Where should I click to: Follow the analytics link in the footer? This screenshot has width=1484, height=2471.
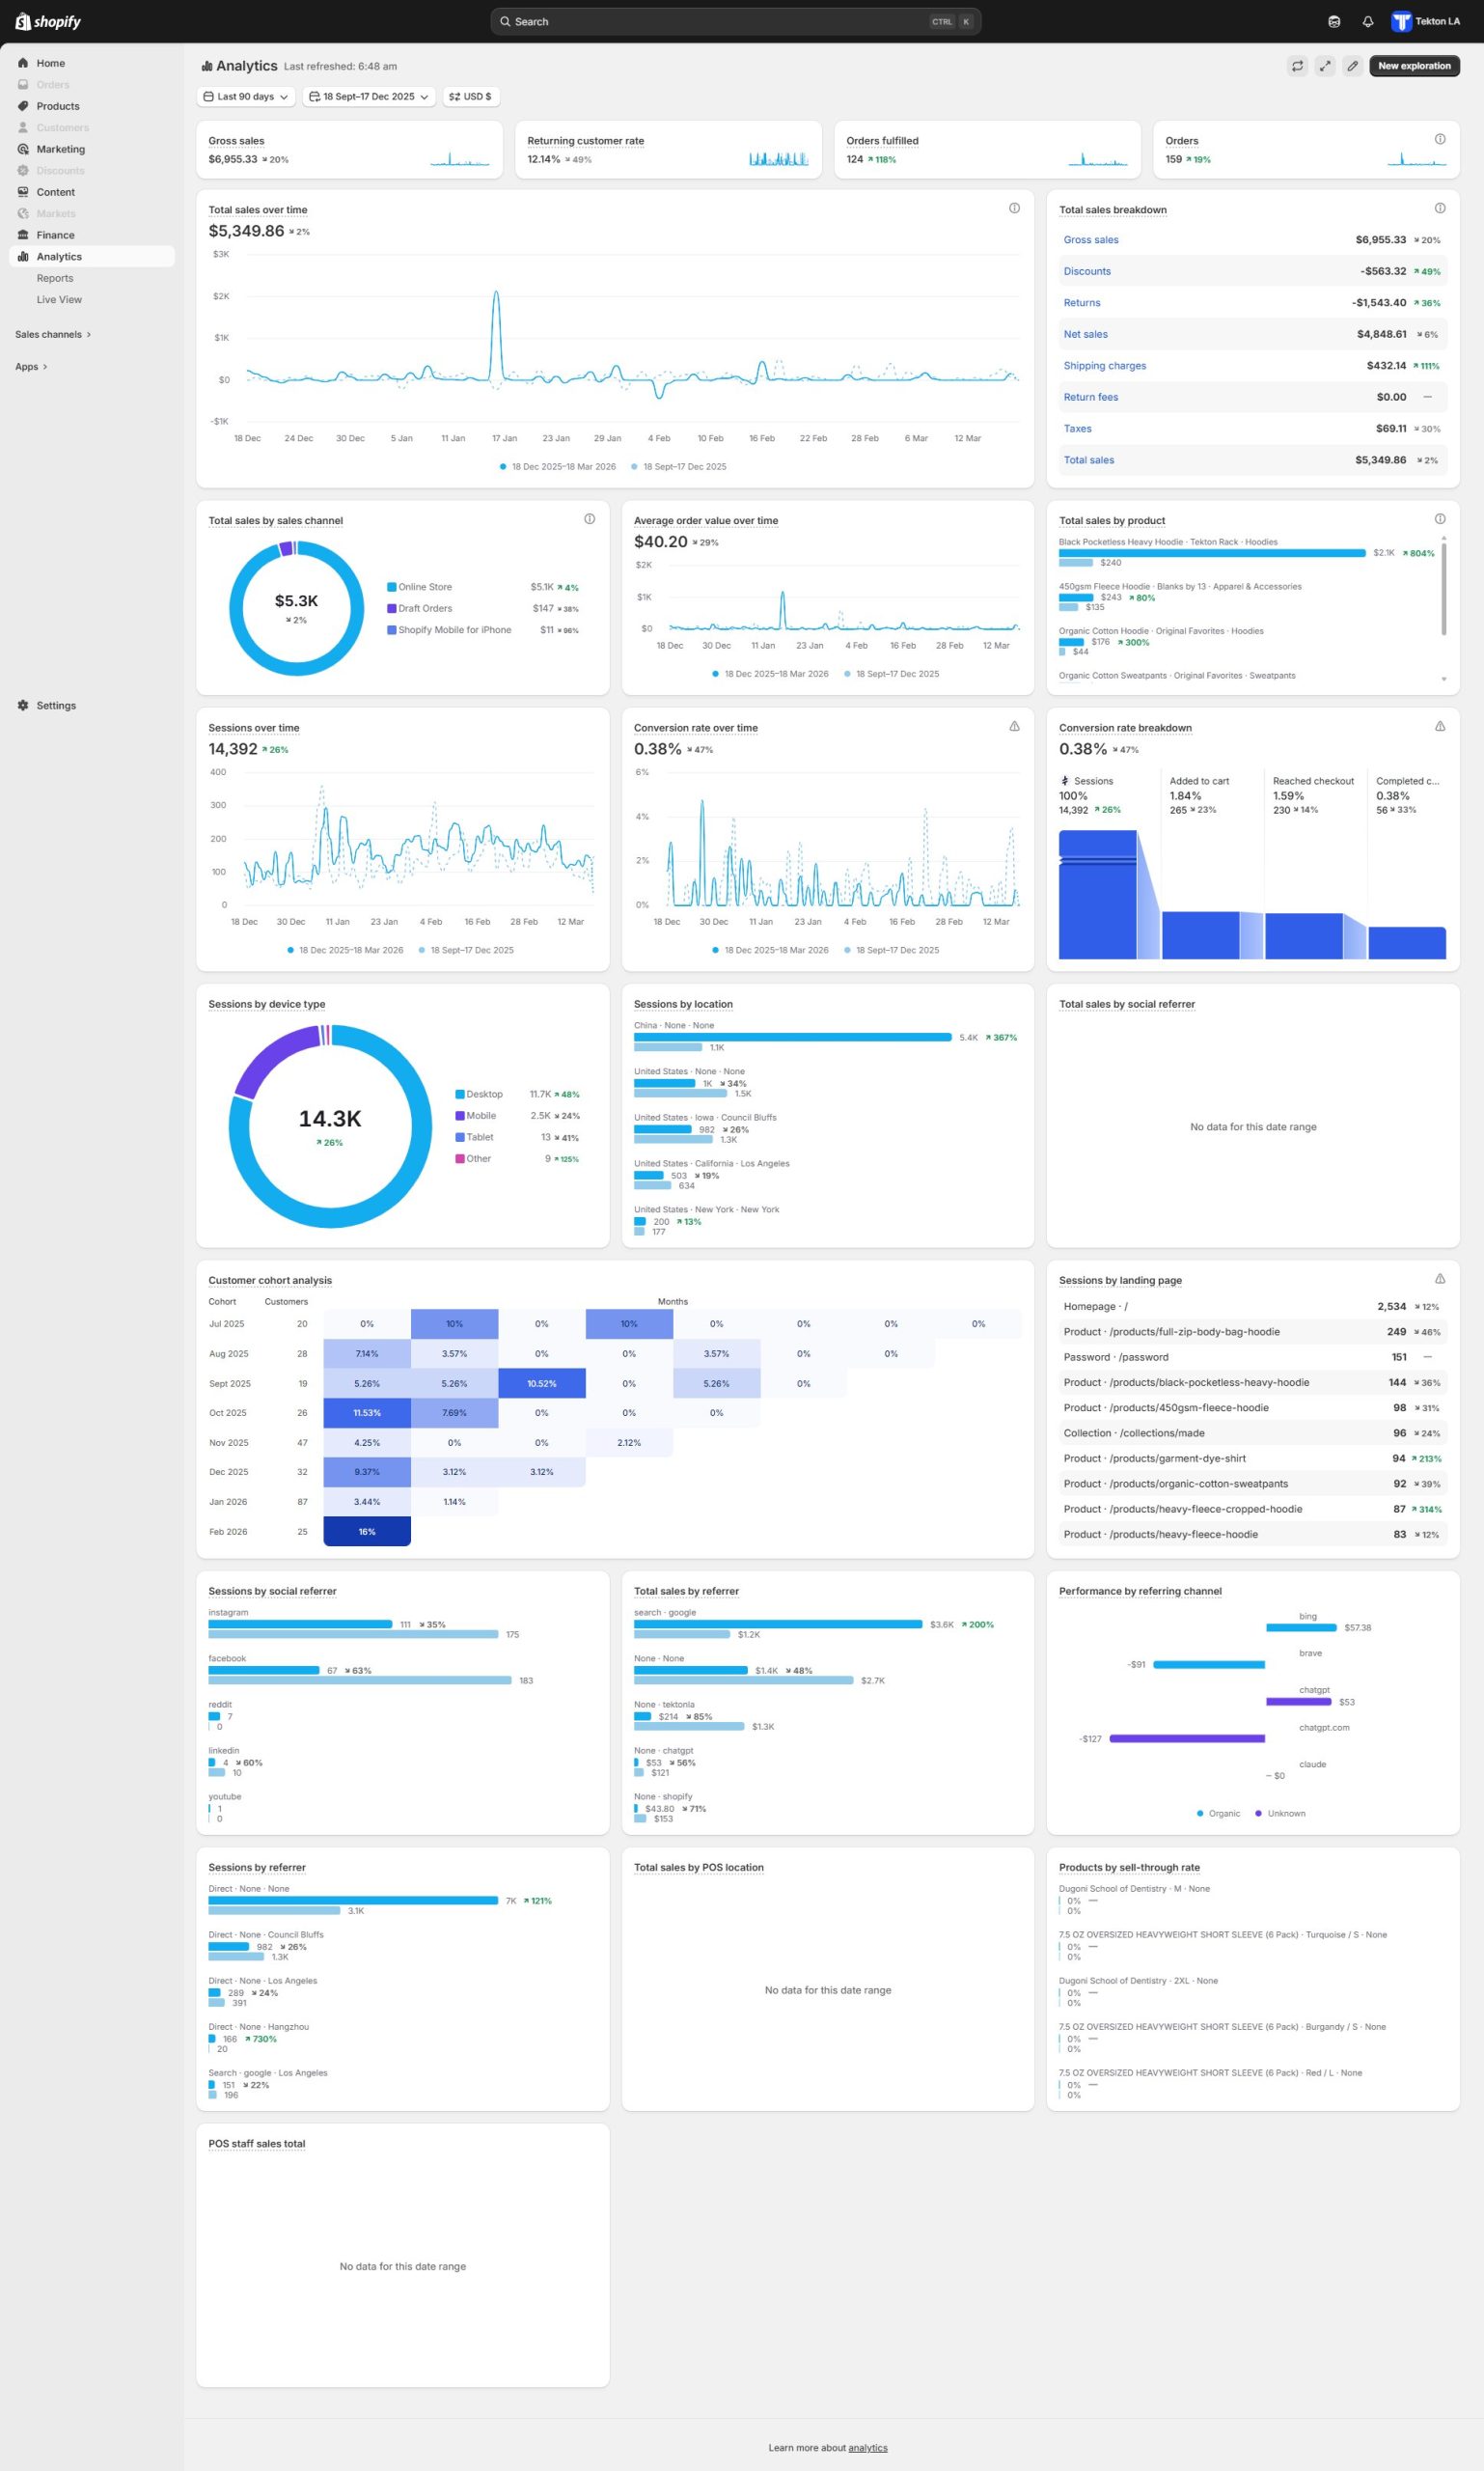pyautogui.click(x=867, y=2447)
